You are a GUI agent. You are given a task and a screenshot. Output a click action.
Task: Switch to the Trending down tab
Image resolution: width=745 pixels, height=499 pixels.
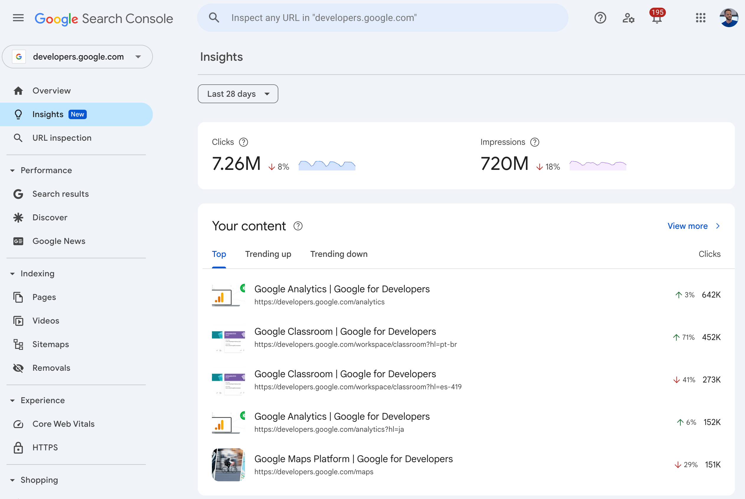pos(339,254)
